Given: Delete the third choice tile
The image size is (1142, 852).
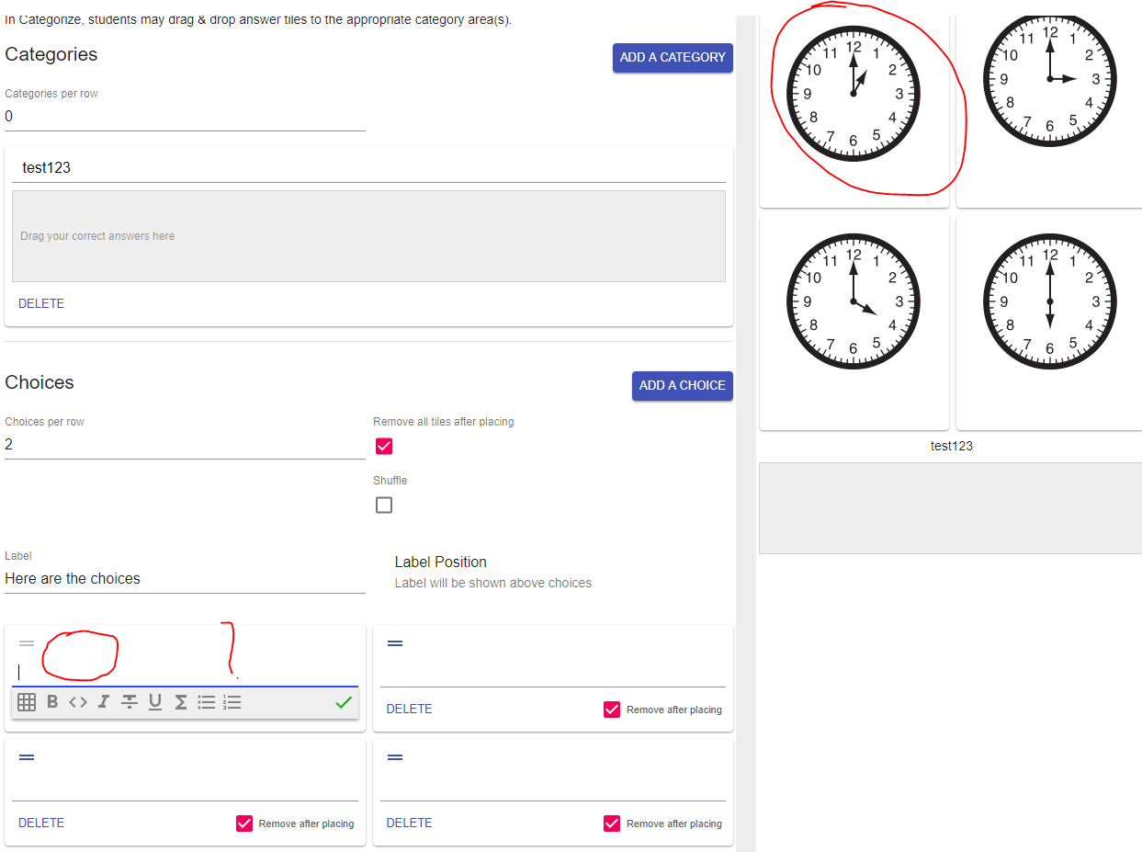Looking at the screenshot, I should (41, 823).
